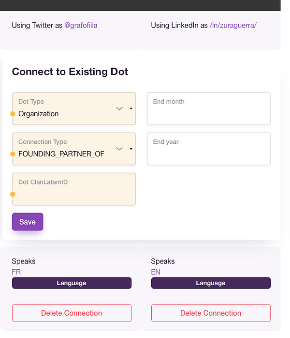Viewport: 290px width, 338px height.
Task: Follow the FR language link
Action: 16,272
